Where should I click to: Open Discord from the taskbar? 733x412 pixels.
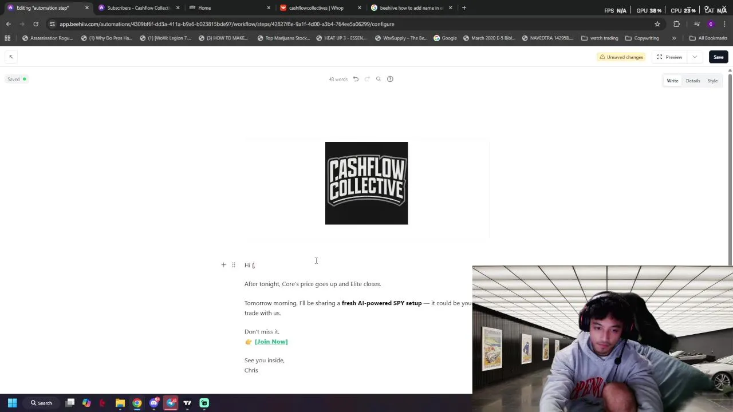click(x=153, y=403)
